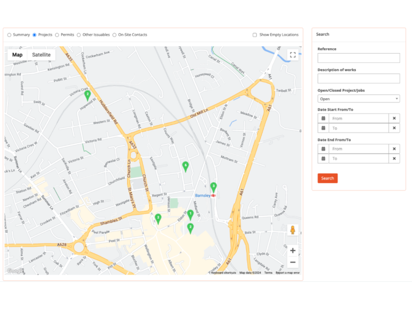Click Date Start To calendar icon

coord(323,128)
